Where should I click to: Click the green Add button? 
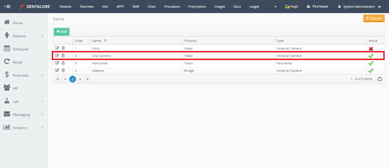coord(61,32)
